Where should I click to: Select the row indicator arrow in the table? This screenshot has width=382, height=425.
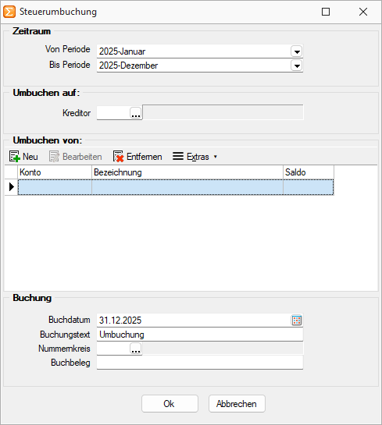point(11,186)
